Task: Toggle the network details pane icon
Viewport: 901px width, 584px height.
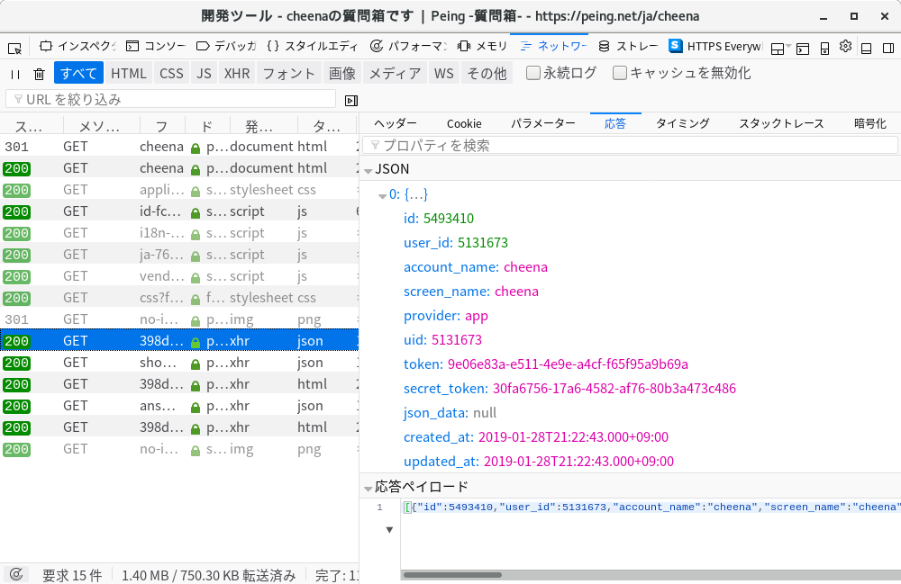Action: coord(351,101)
